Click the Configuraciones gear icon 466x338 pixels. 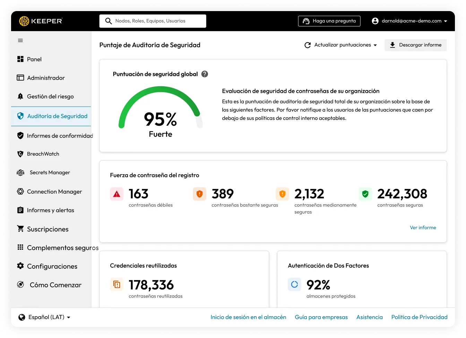point(20,266)
